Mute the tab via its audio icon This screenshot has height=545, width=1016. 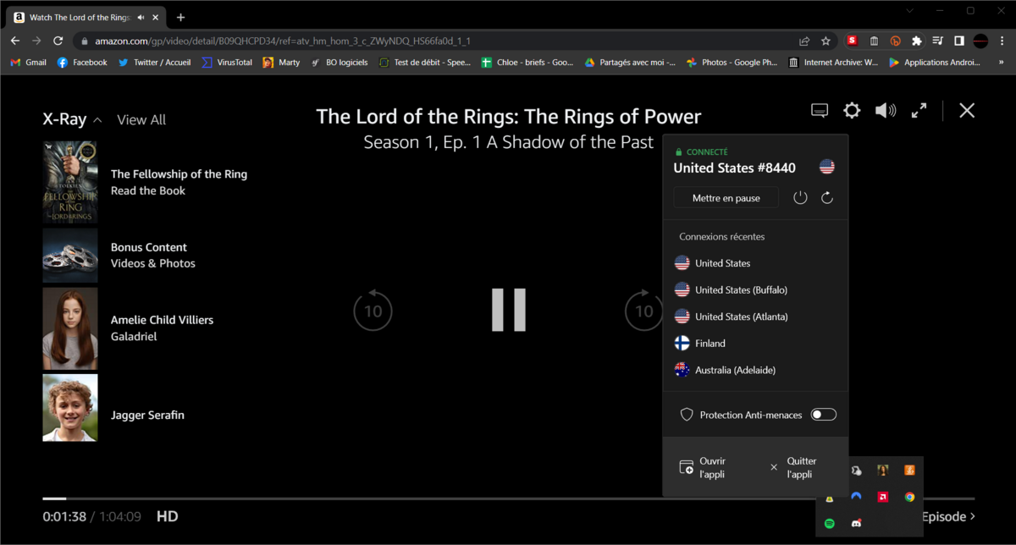[141, 17]
